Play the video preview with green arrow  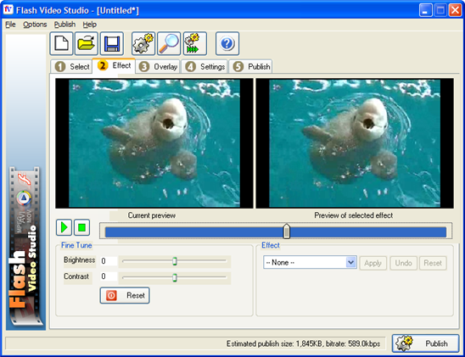click(64, 227)
